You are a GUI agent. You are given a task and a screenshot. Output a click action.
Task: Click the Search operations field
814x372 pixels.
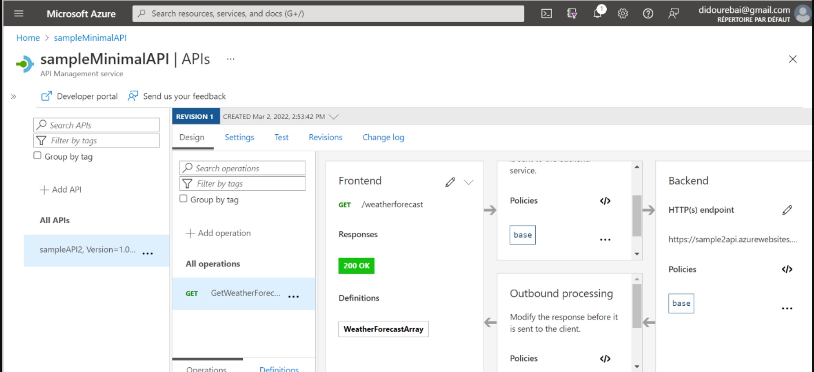pyautogui.click(x=242, y=168)
